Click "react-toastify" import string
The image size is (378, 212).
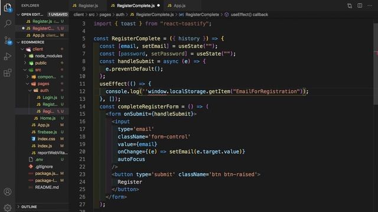tap(184, 24)
